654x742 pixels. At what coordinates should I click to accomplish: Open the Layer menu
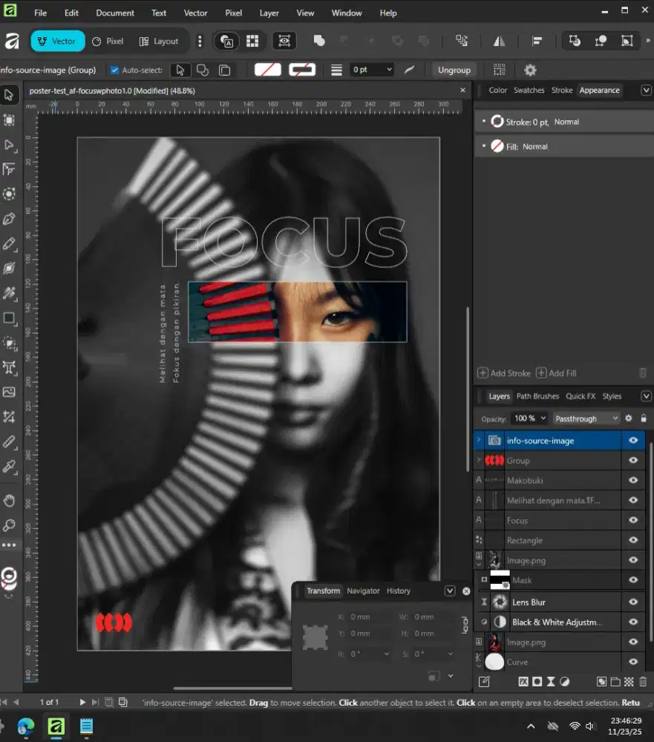269,13
